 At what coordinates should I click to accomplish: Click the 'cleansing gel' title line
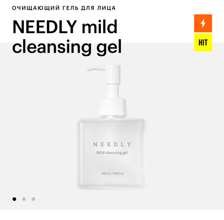point(67,47)
